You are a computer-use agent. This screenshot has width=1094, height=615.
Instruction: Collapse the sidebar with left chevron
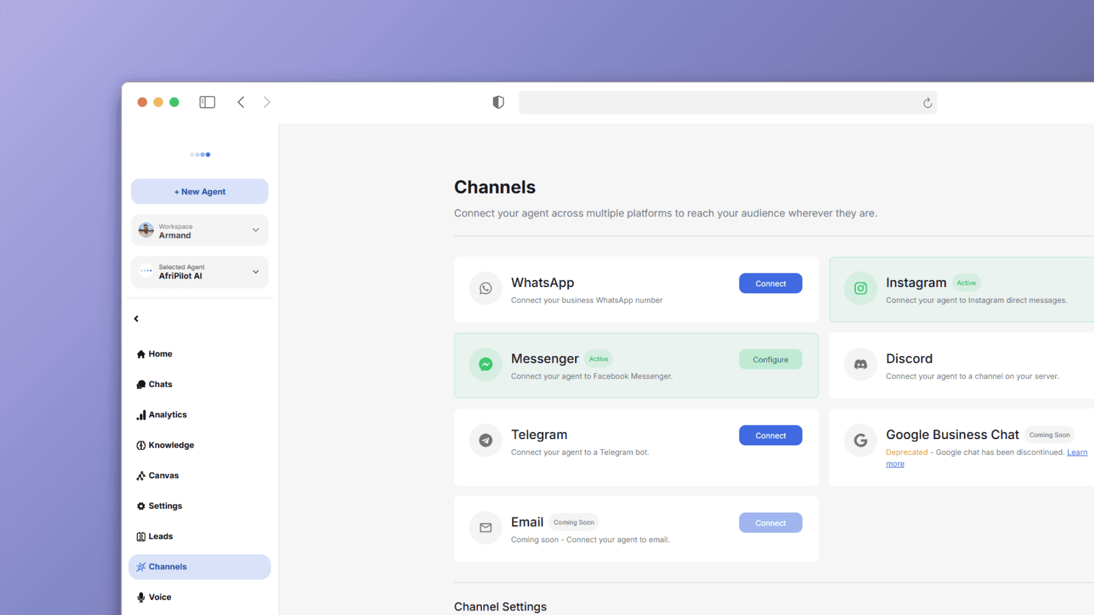tap(136, 319)
